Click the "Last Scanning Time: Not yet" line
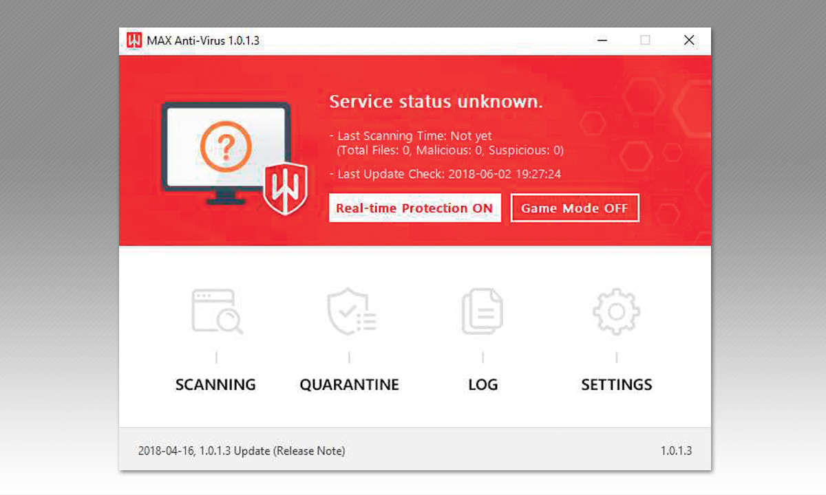 pyautogui.click(x=411, y=136)
